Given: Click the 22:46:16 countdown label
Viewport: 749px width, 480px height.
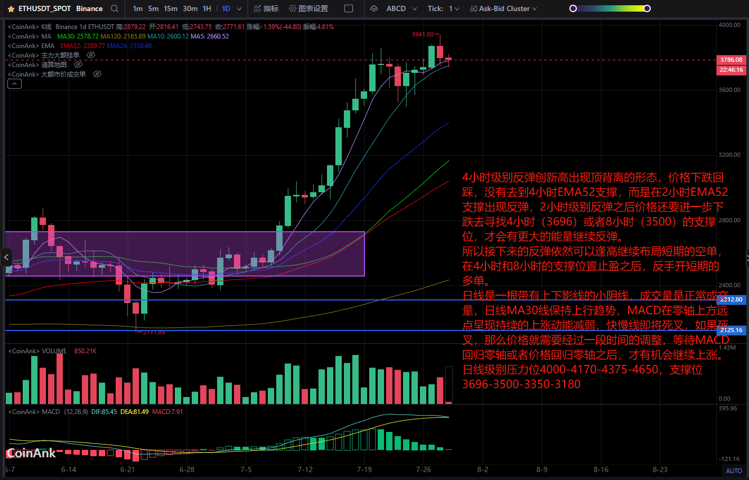Looking at the screenshot, I should point(731,70).
